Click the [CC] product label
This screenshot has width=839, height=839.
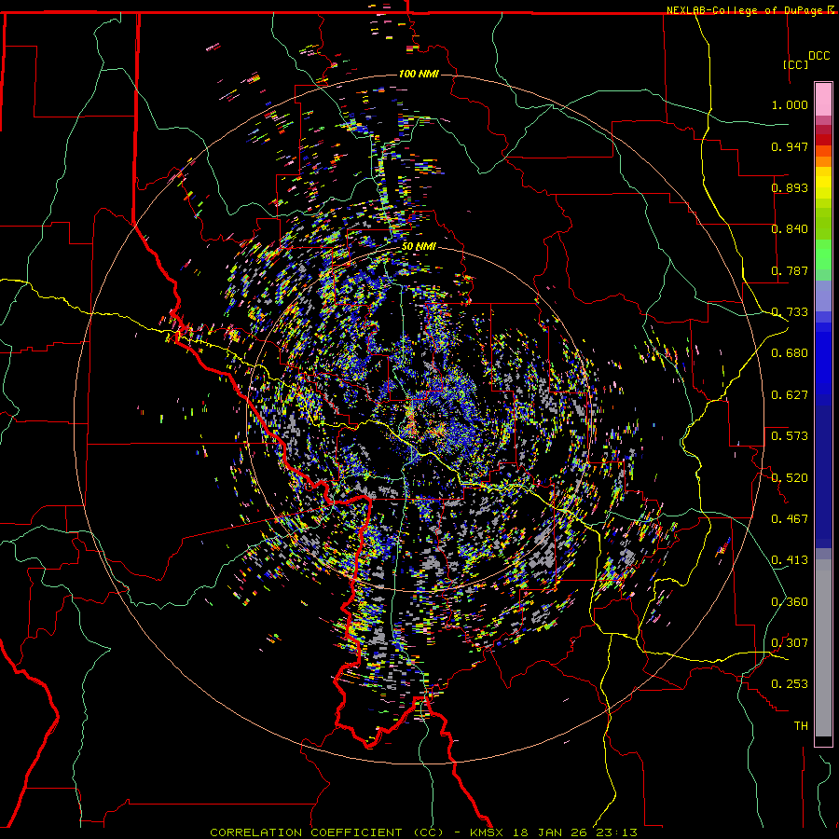795,64
